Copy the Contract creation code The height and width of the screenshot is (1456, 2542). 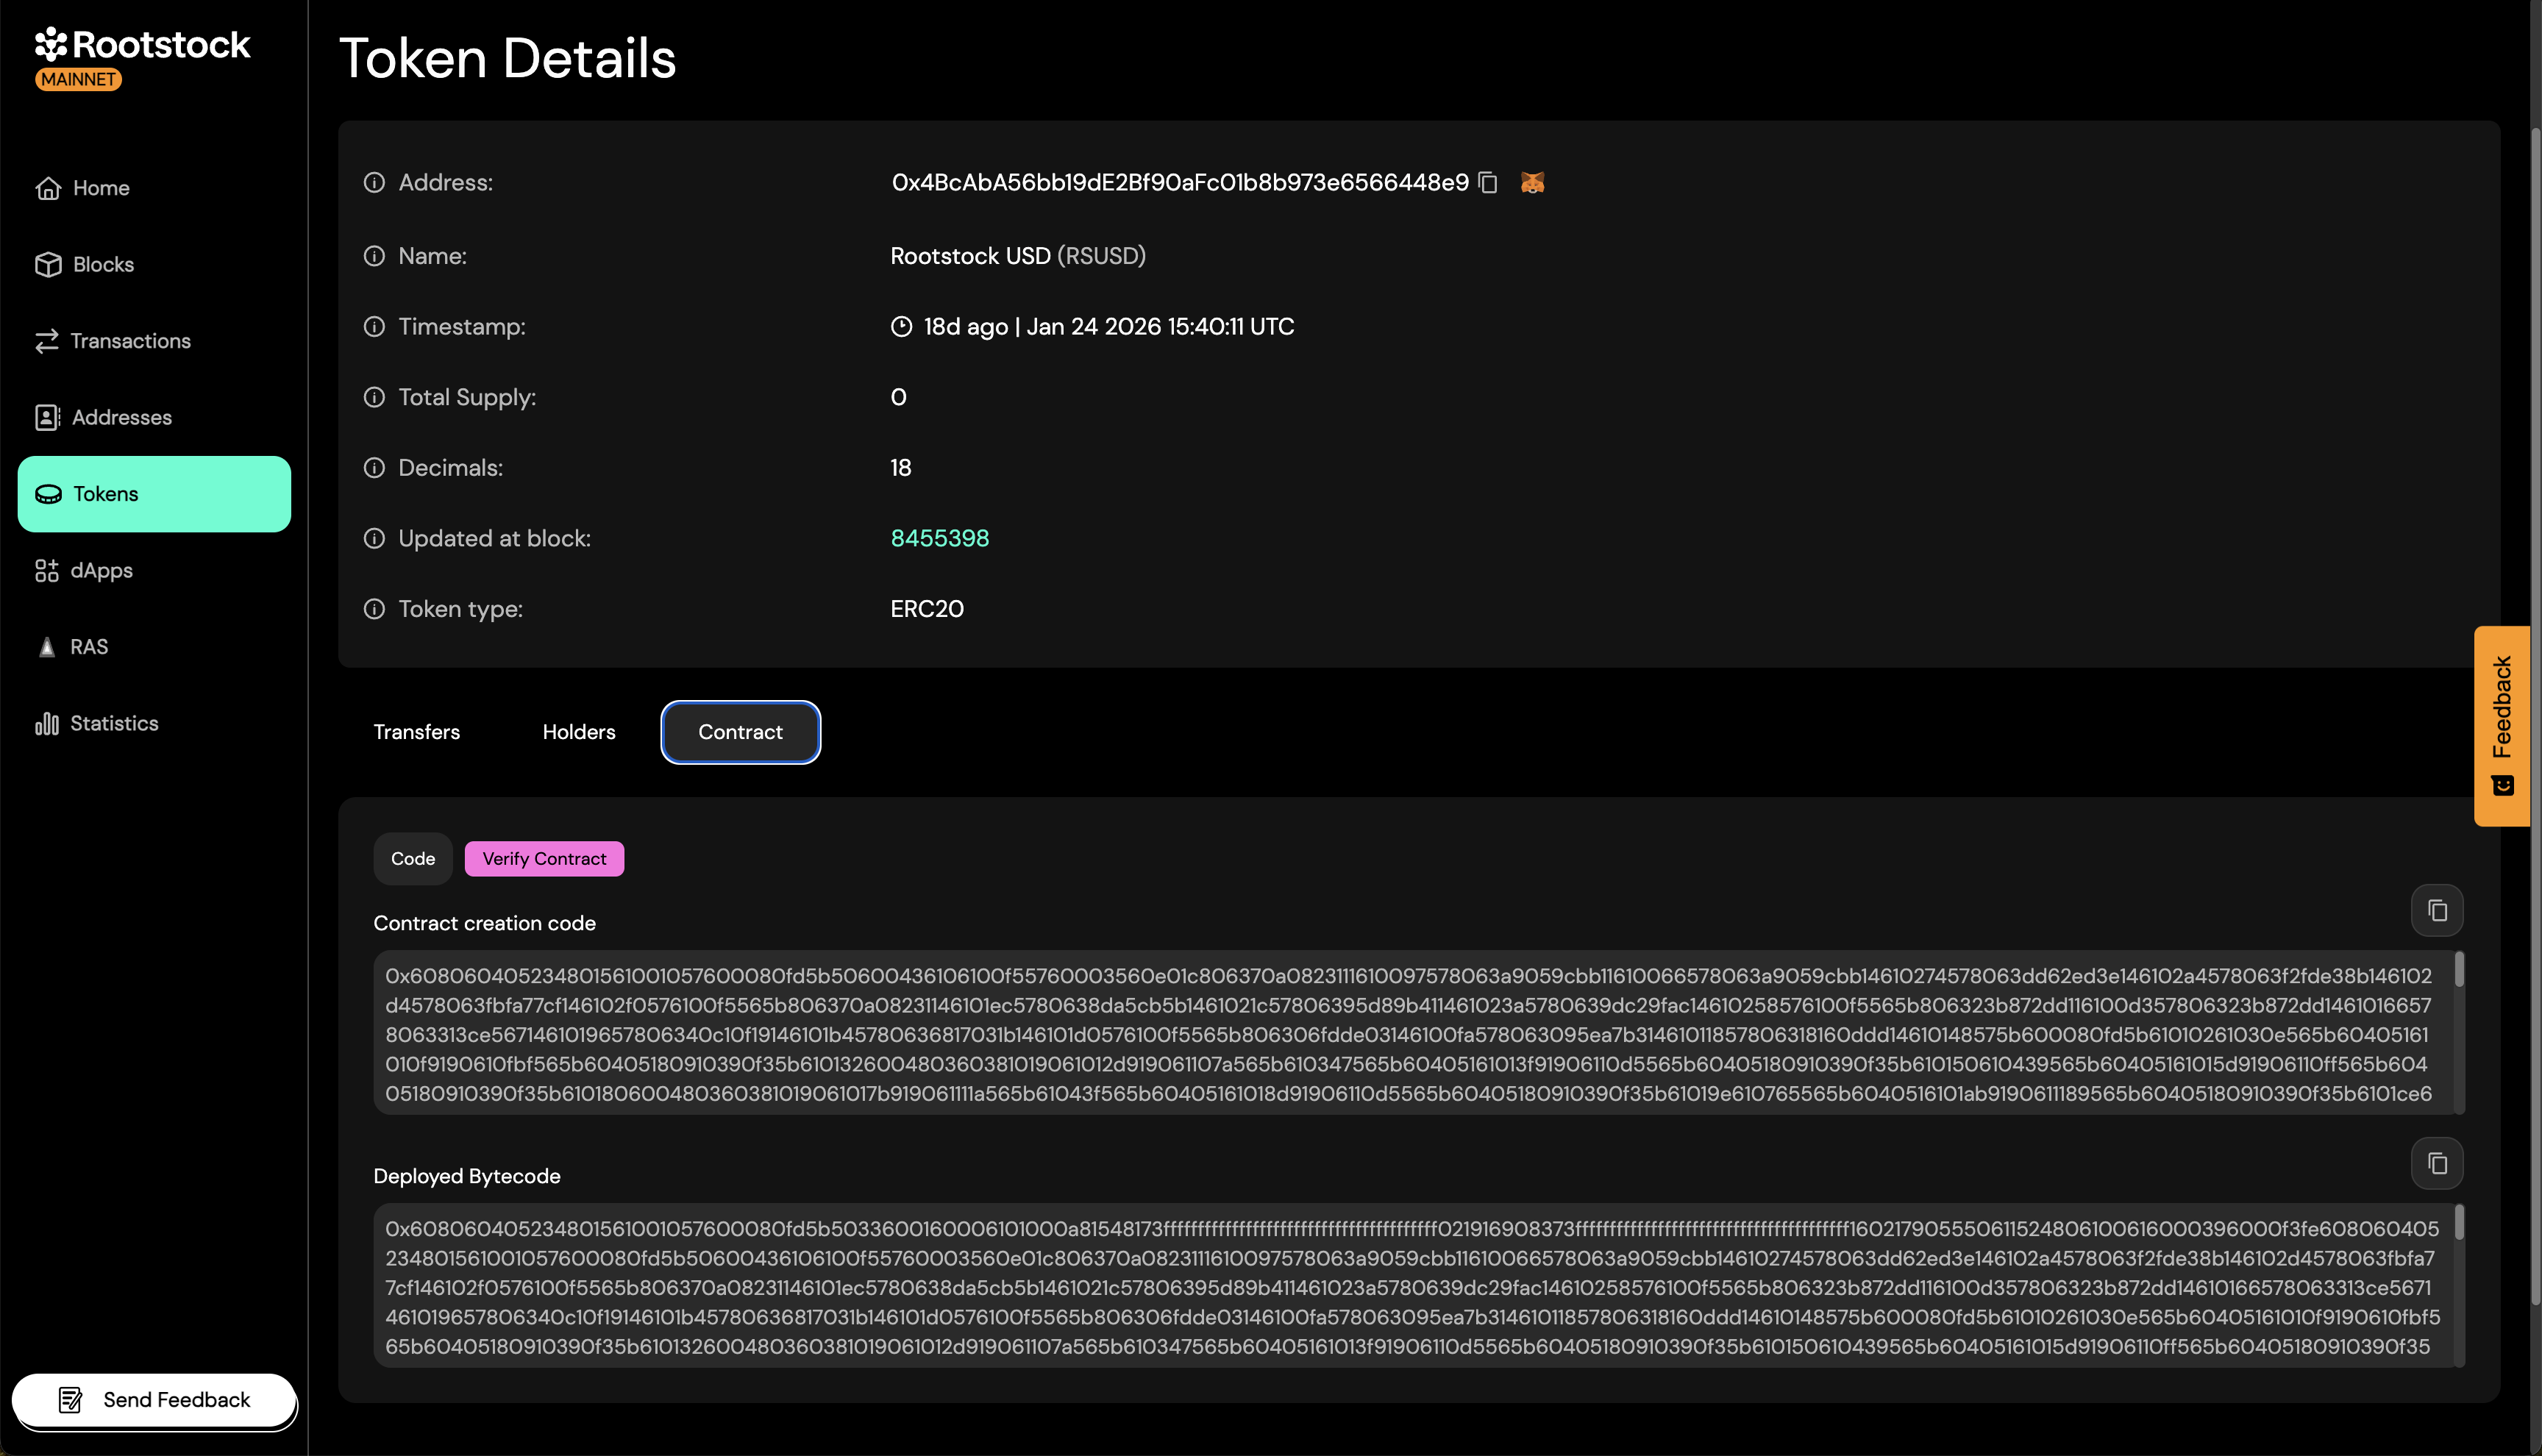pos(2437,910)
